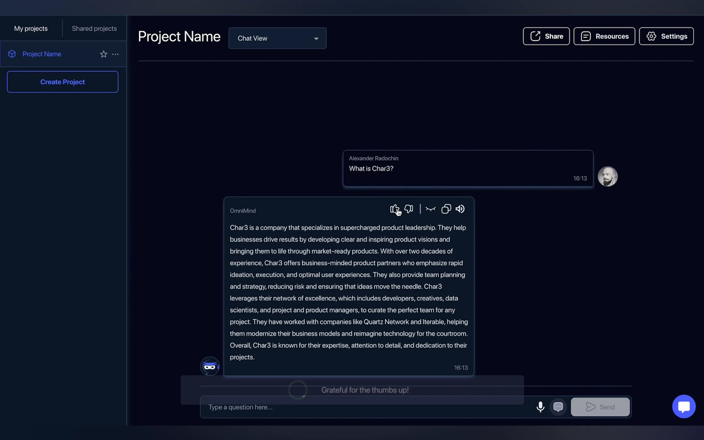Click the Create Project button
704x440 pixels.
coord(63,82)
